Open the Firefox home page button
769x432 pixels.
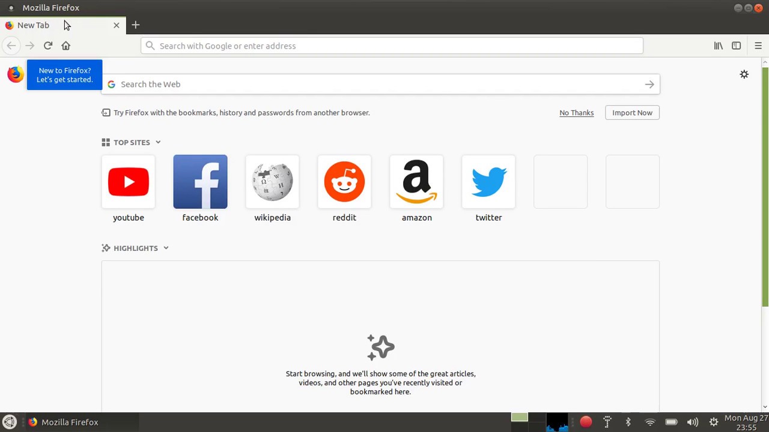click(x=66, y=46)
